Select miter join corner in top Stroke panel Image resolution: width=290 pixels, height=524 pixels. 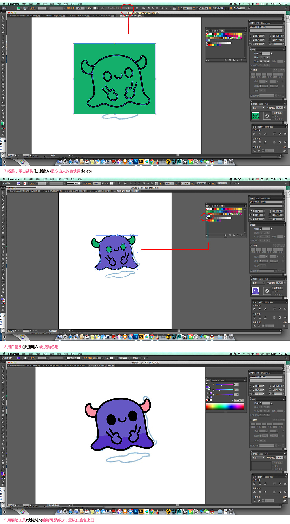pyautogui.click(x=261, y=61)
